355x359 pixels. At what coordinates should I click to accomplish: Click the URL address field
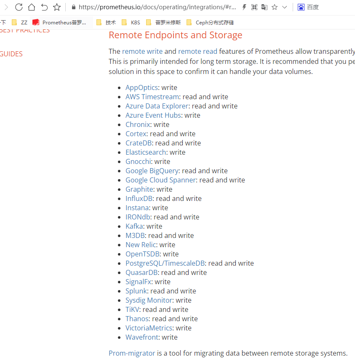coord(157,7)
